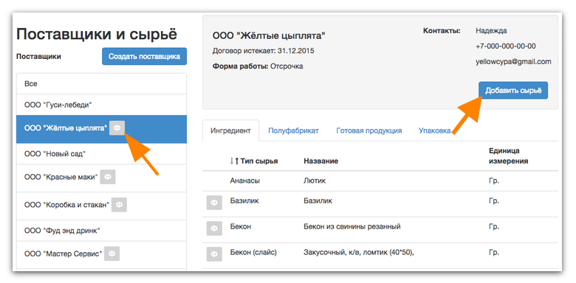Select supplier ООО Гуси-лебеди

click(101, 105)
